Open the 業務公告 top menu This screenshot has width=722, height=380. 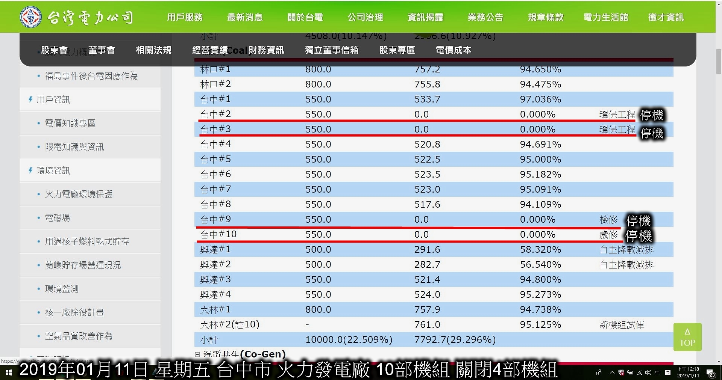(x=485, y=17)
